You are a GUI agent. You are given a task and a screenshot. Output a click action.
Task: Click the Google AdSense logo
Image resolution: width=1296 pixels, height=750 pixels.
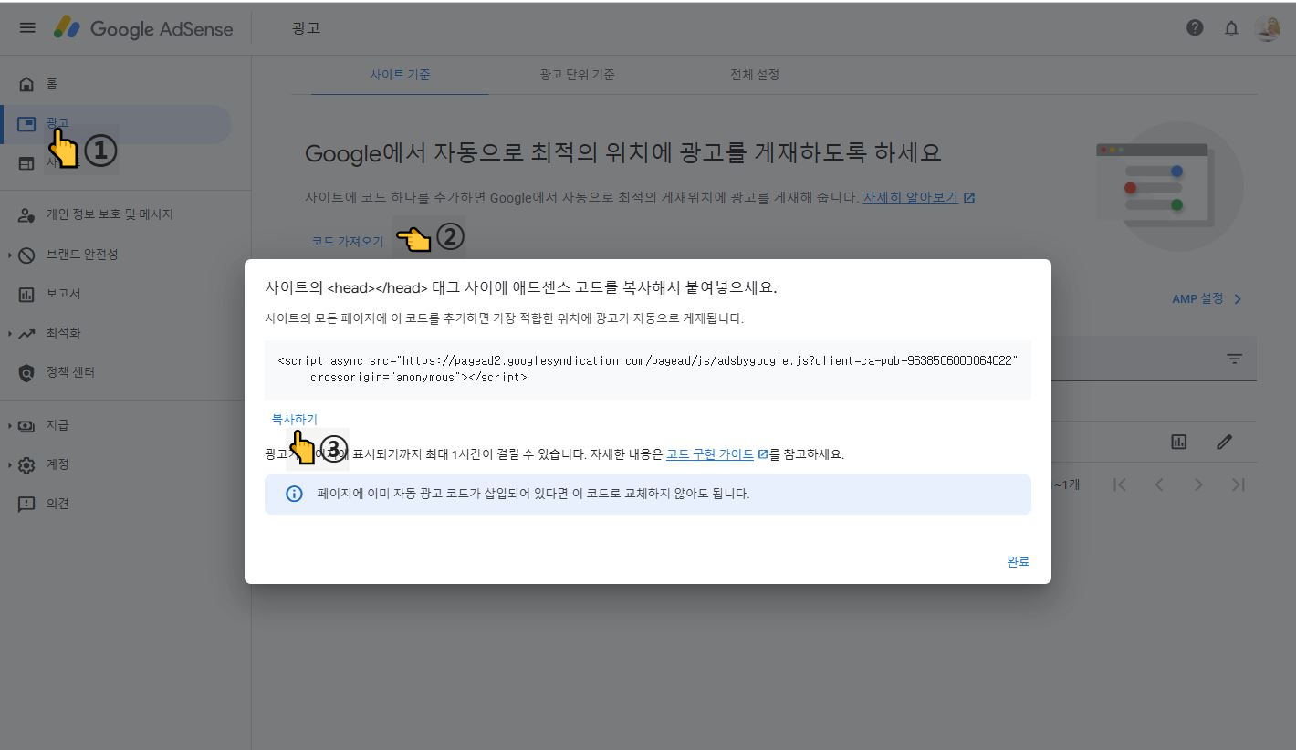pos(143,28)
